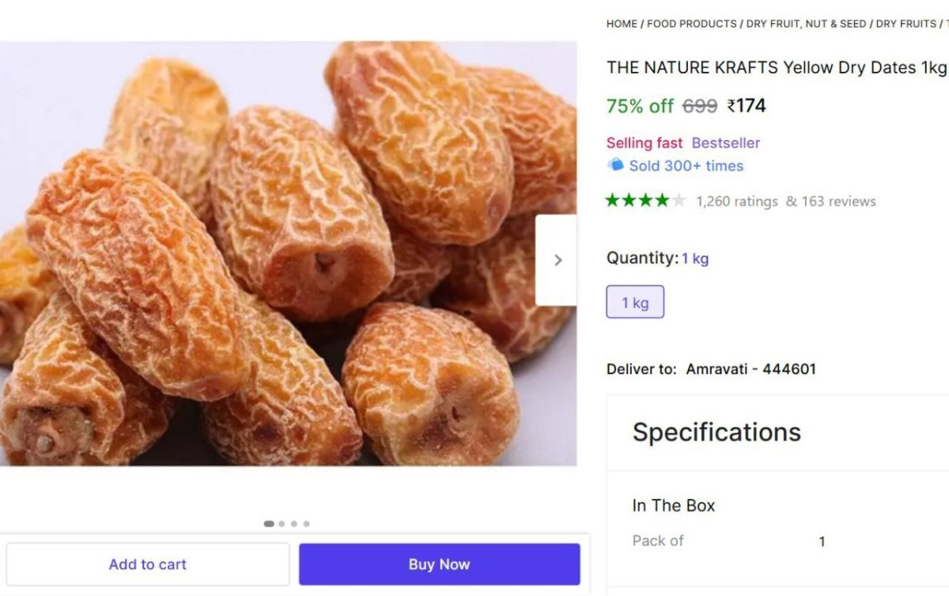Navigate to the DRY FRUITS category
The image size is (949, 596).
(904, 23)
